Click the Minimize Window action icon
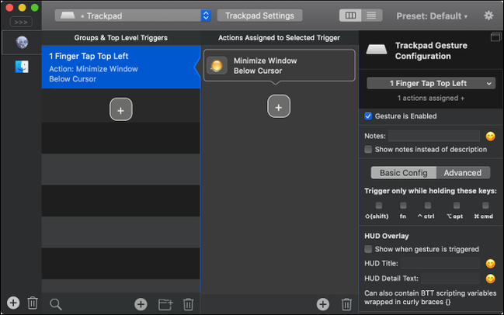This screenshot has width=504, height=315. click(217, 65)
